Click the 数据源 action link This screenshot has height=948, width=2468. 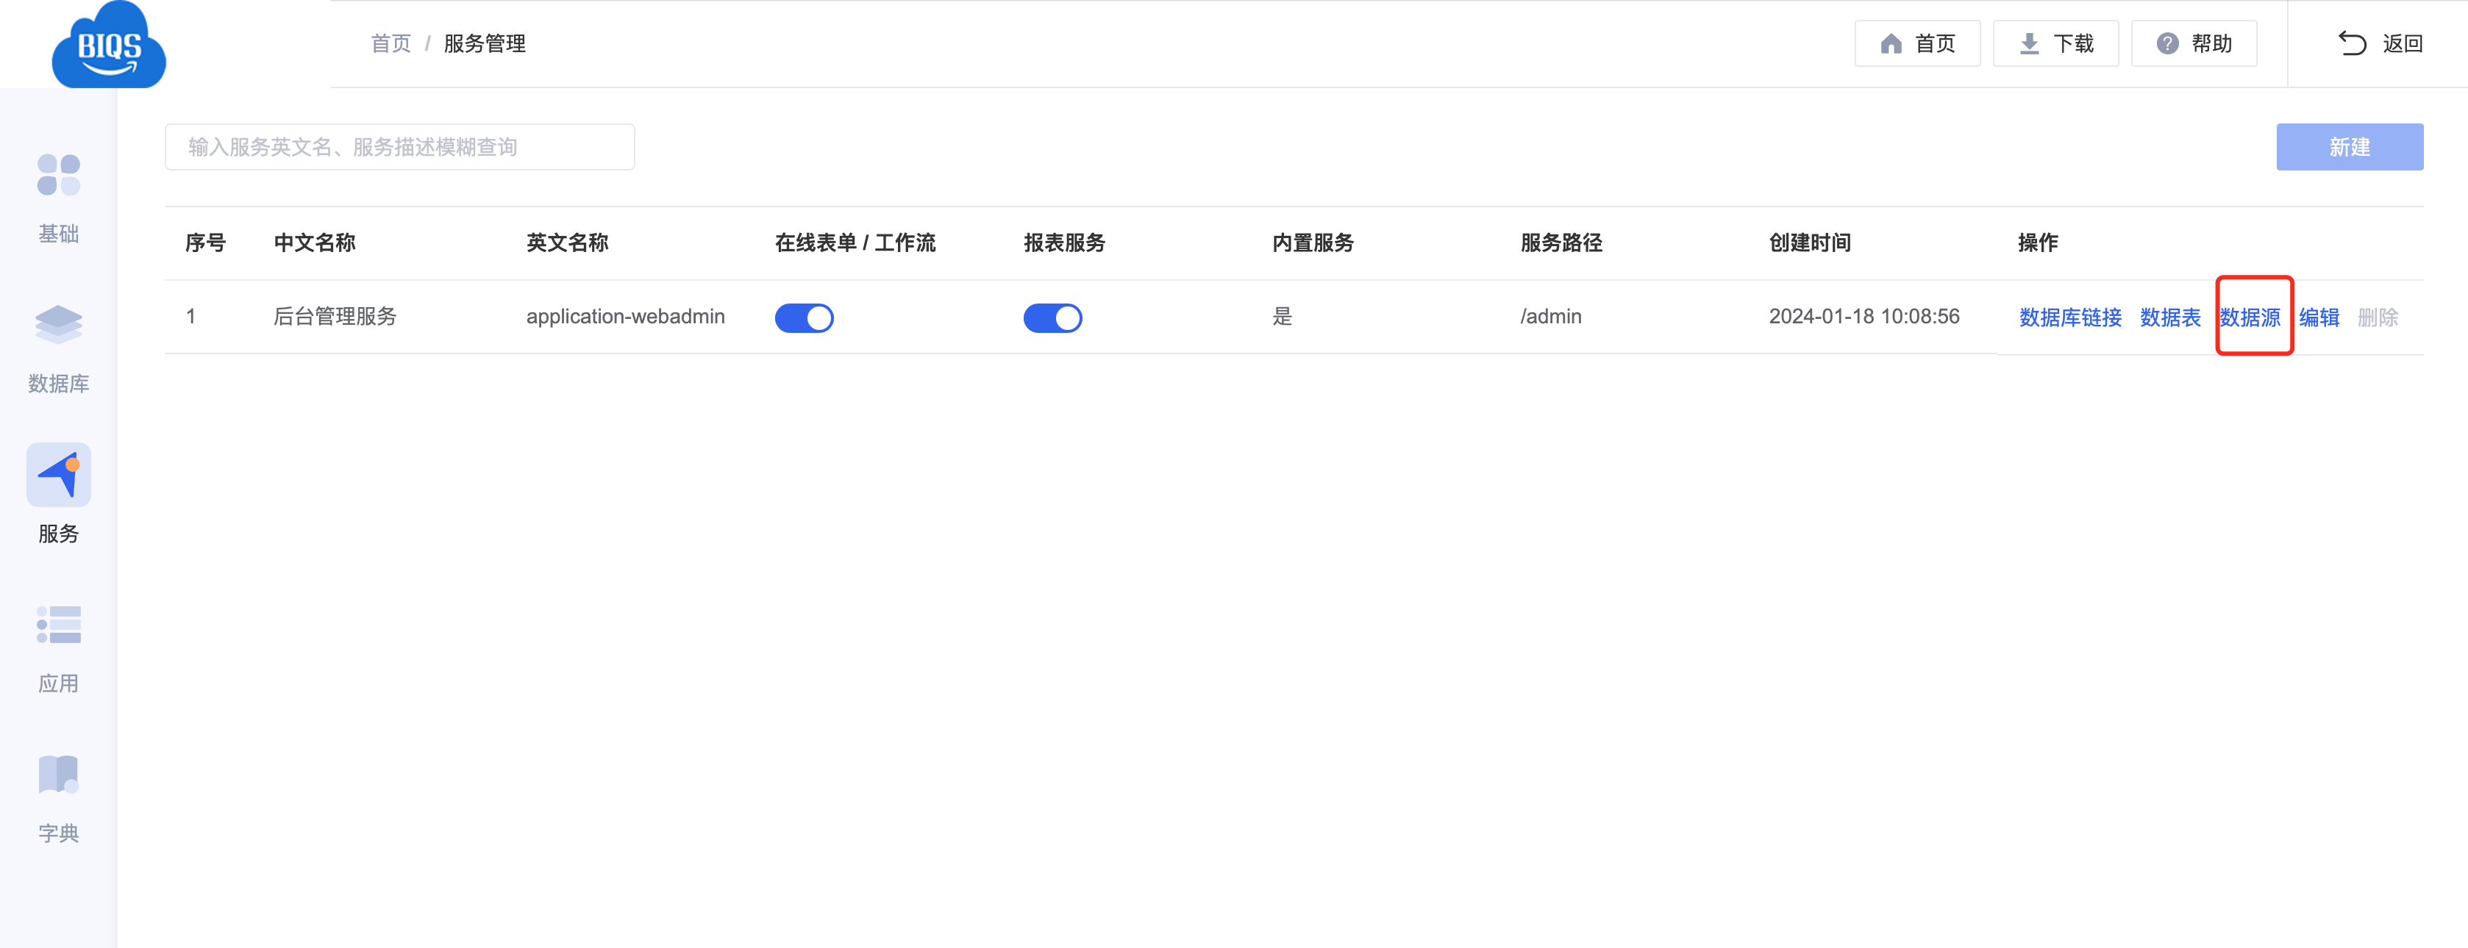[x=2250, y=318]
